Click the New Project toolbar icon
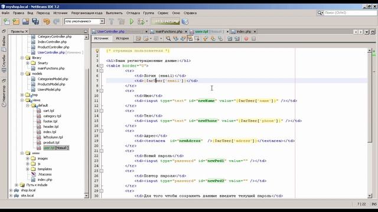The width and height of the screenshot is (378, 212). pos(16,22)
